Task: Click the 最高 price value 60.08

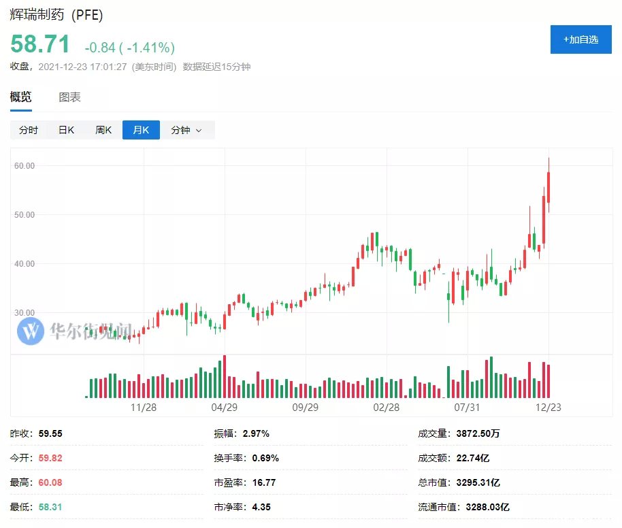Action: [x=50, y=483]
